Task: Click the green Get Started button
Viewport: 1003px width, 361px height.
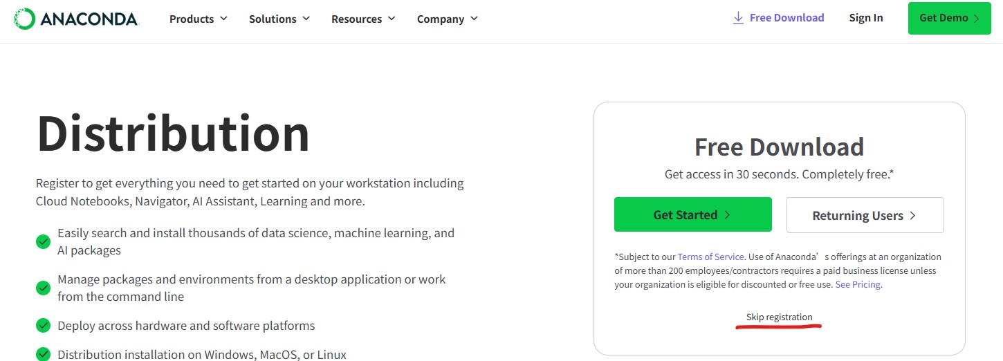Action: coord(693,214)
